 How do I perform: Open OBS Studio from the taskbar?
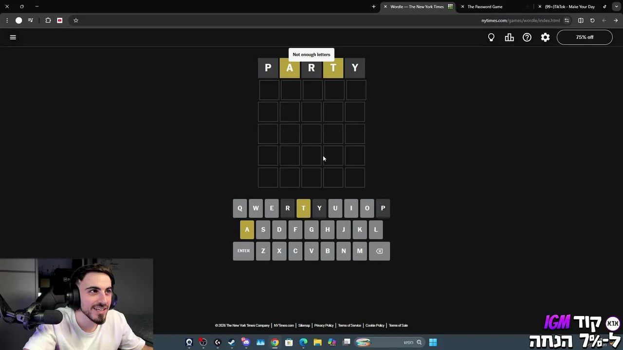pyautogui.click(x=203, y=342)
